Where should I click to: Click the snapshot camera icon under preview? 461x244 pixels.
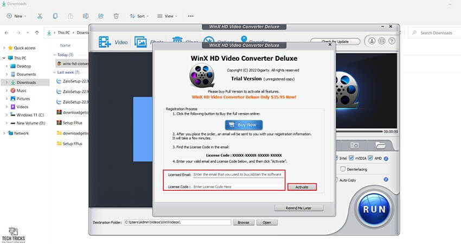click(x=354, y=145)
